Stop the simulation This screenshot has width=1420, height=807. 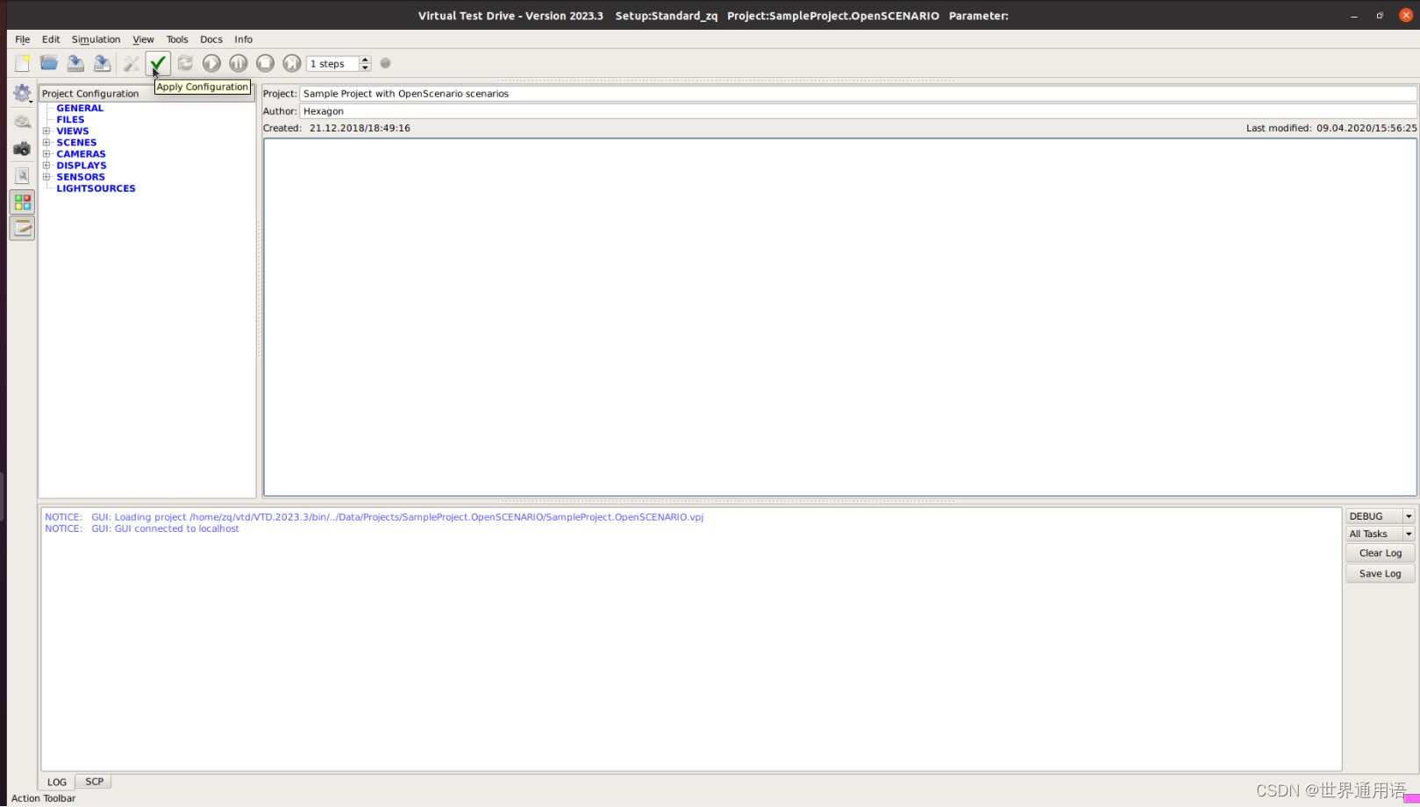(x=265, y=63)
